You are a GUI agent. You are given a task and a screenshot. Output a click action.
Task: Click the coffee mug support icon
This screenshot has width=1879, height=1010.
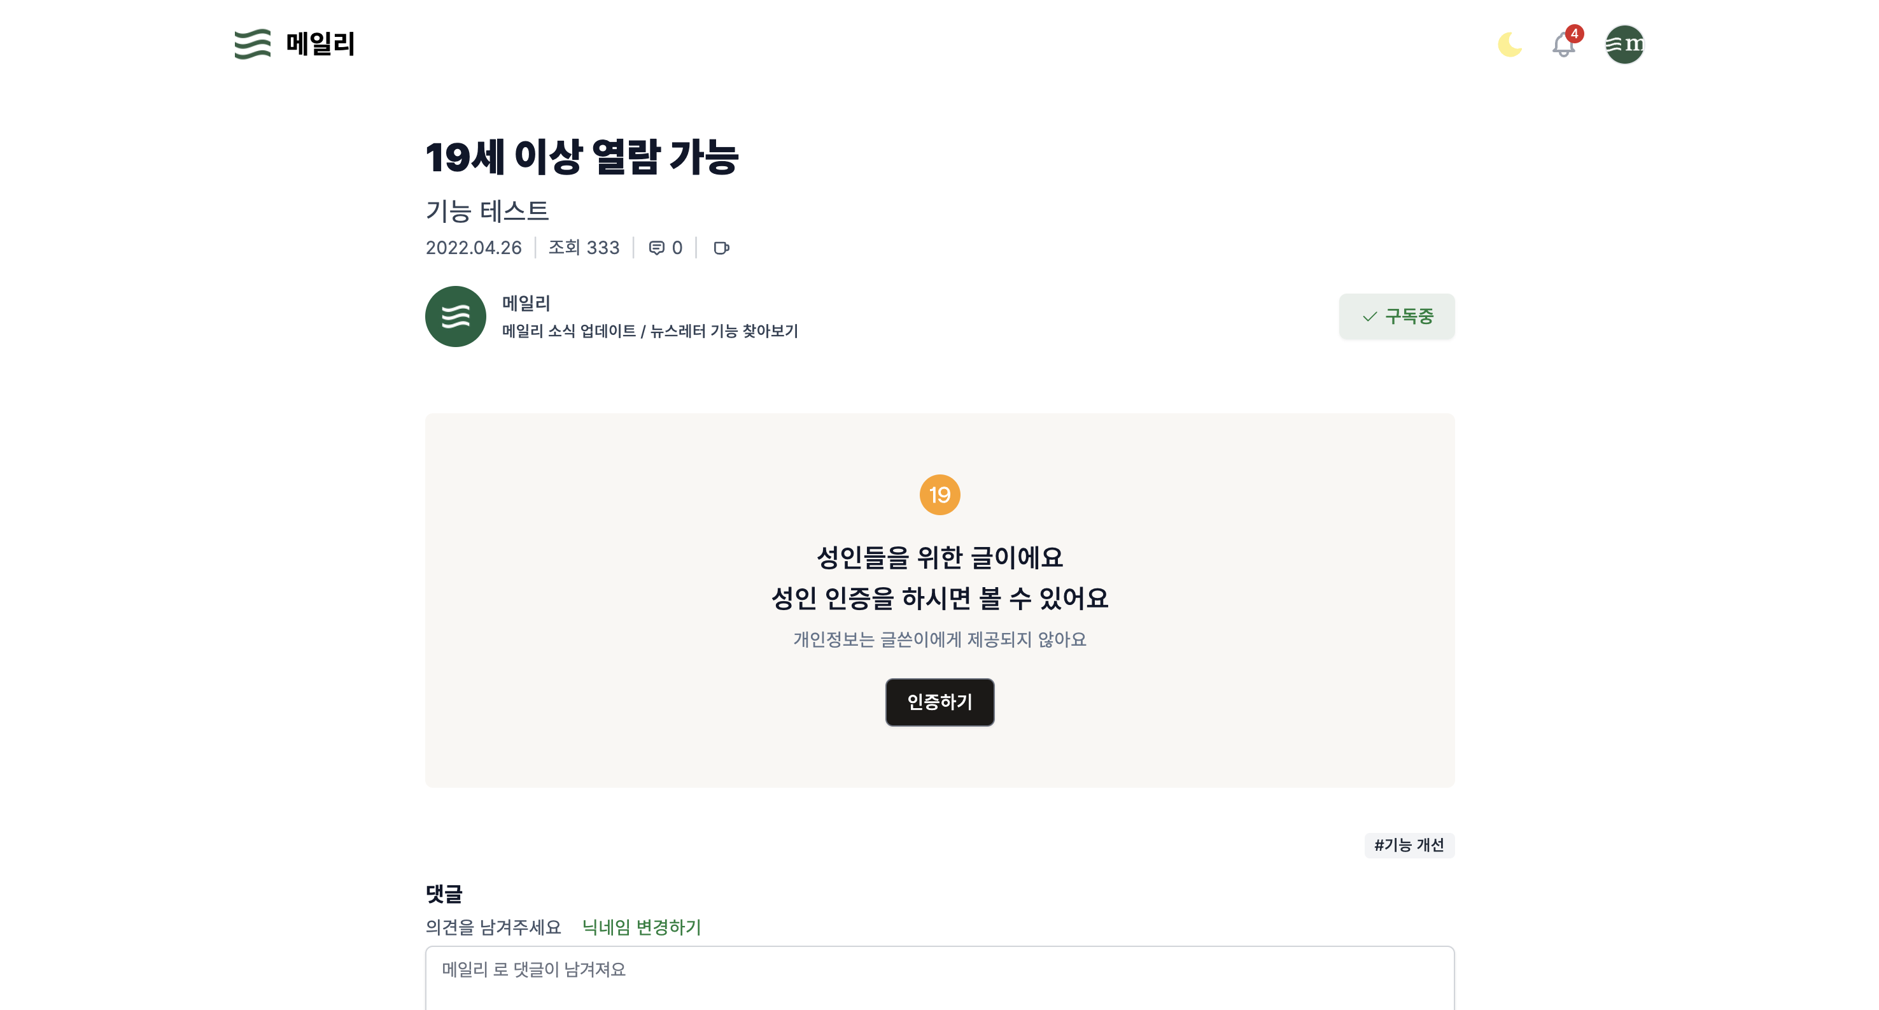point(721,248)
